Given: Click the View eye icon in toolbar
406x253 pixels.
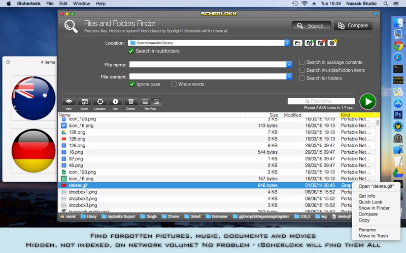Looking at the screenshot, I should click(69, 102).
